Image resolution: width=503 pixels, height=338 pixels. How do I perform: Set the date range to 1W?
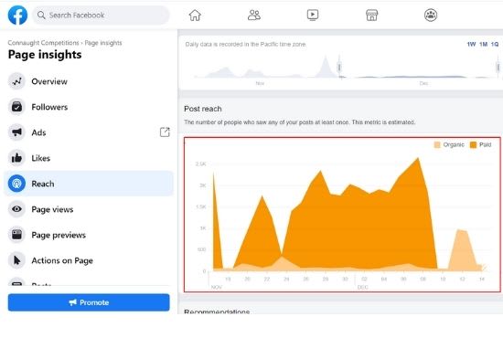[471, 44]
